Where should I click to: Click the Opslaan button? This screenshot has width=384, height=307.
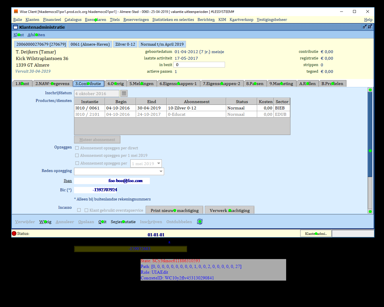click(x=86, y=222)
